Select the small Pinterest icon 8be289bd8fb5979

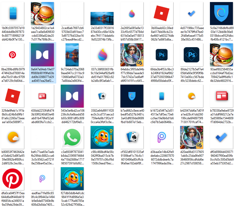(13, 55)
